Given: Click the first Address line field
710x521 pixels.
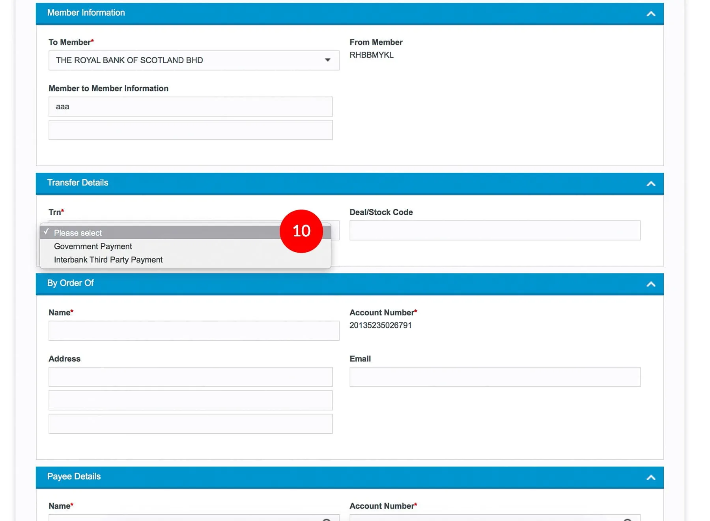Looking at the screenshot, I should [x=191, y=377].
